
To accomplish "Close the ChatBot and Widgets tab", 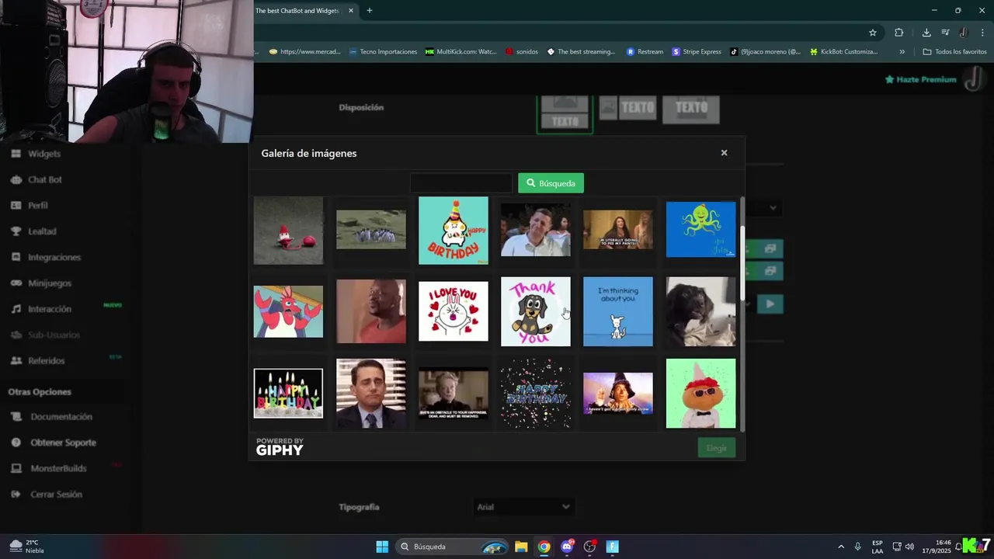I will pos(351,11).
